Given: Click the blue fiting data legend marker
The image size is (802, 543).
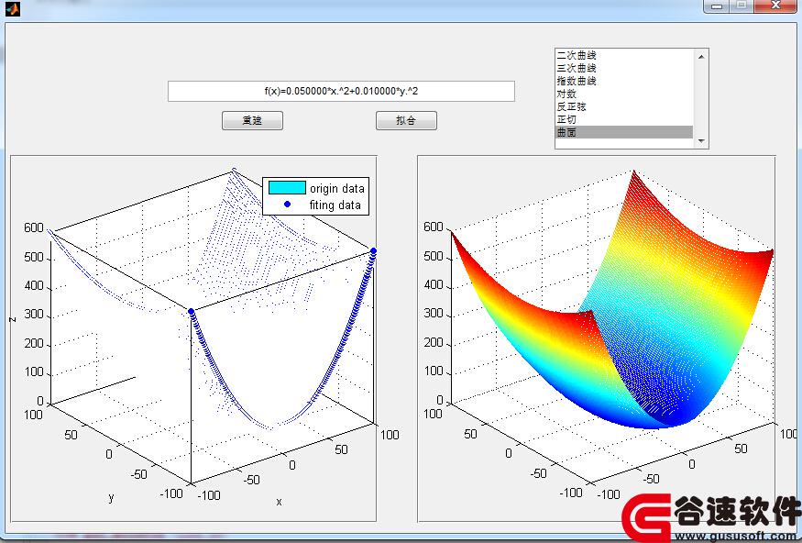Looking at the screenshot, I should (287, 205).
